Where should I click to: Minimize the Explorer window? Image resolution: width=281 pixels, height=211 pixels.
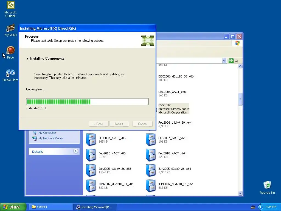(226, 37)
